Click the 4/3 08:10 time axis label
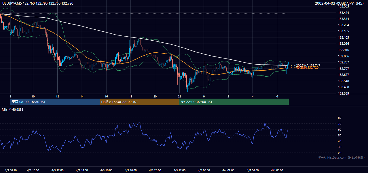368x173 pixels. pos(11,170)
